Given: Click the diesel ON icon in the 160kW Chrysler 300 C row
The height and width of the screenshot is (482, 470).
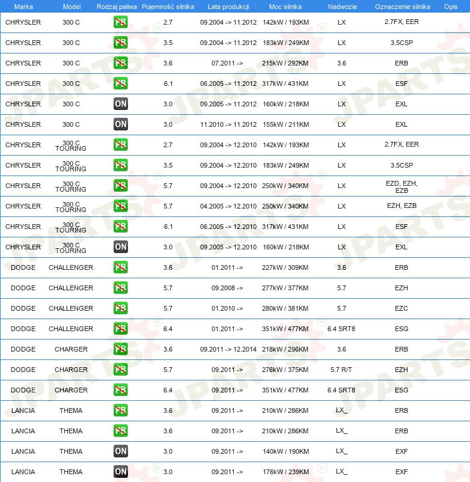Looking at the screenshot, I should click(x=120, y=104).
